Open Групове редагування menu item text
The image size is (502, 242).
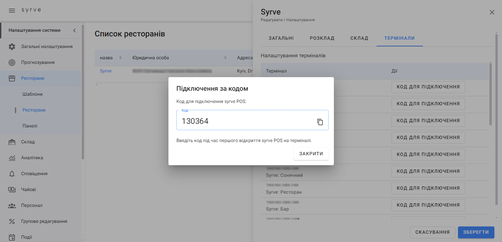[44, 221]
